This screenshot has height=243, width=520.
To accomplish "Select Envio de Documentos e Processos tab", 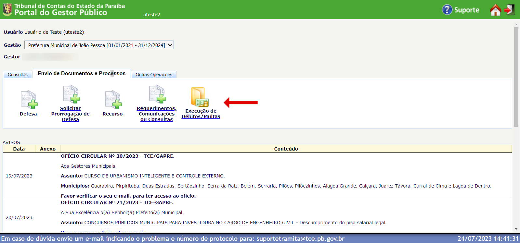I will pos(82,74).
